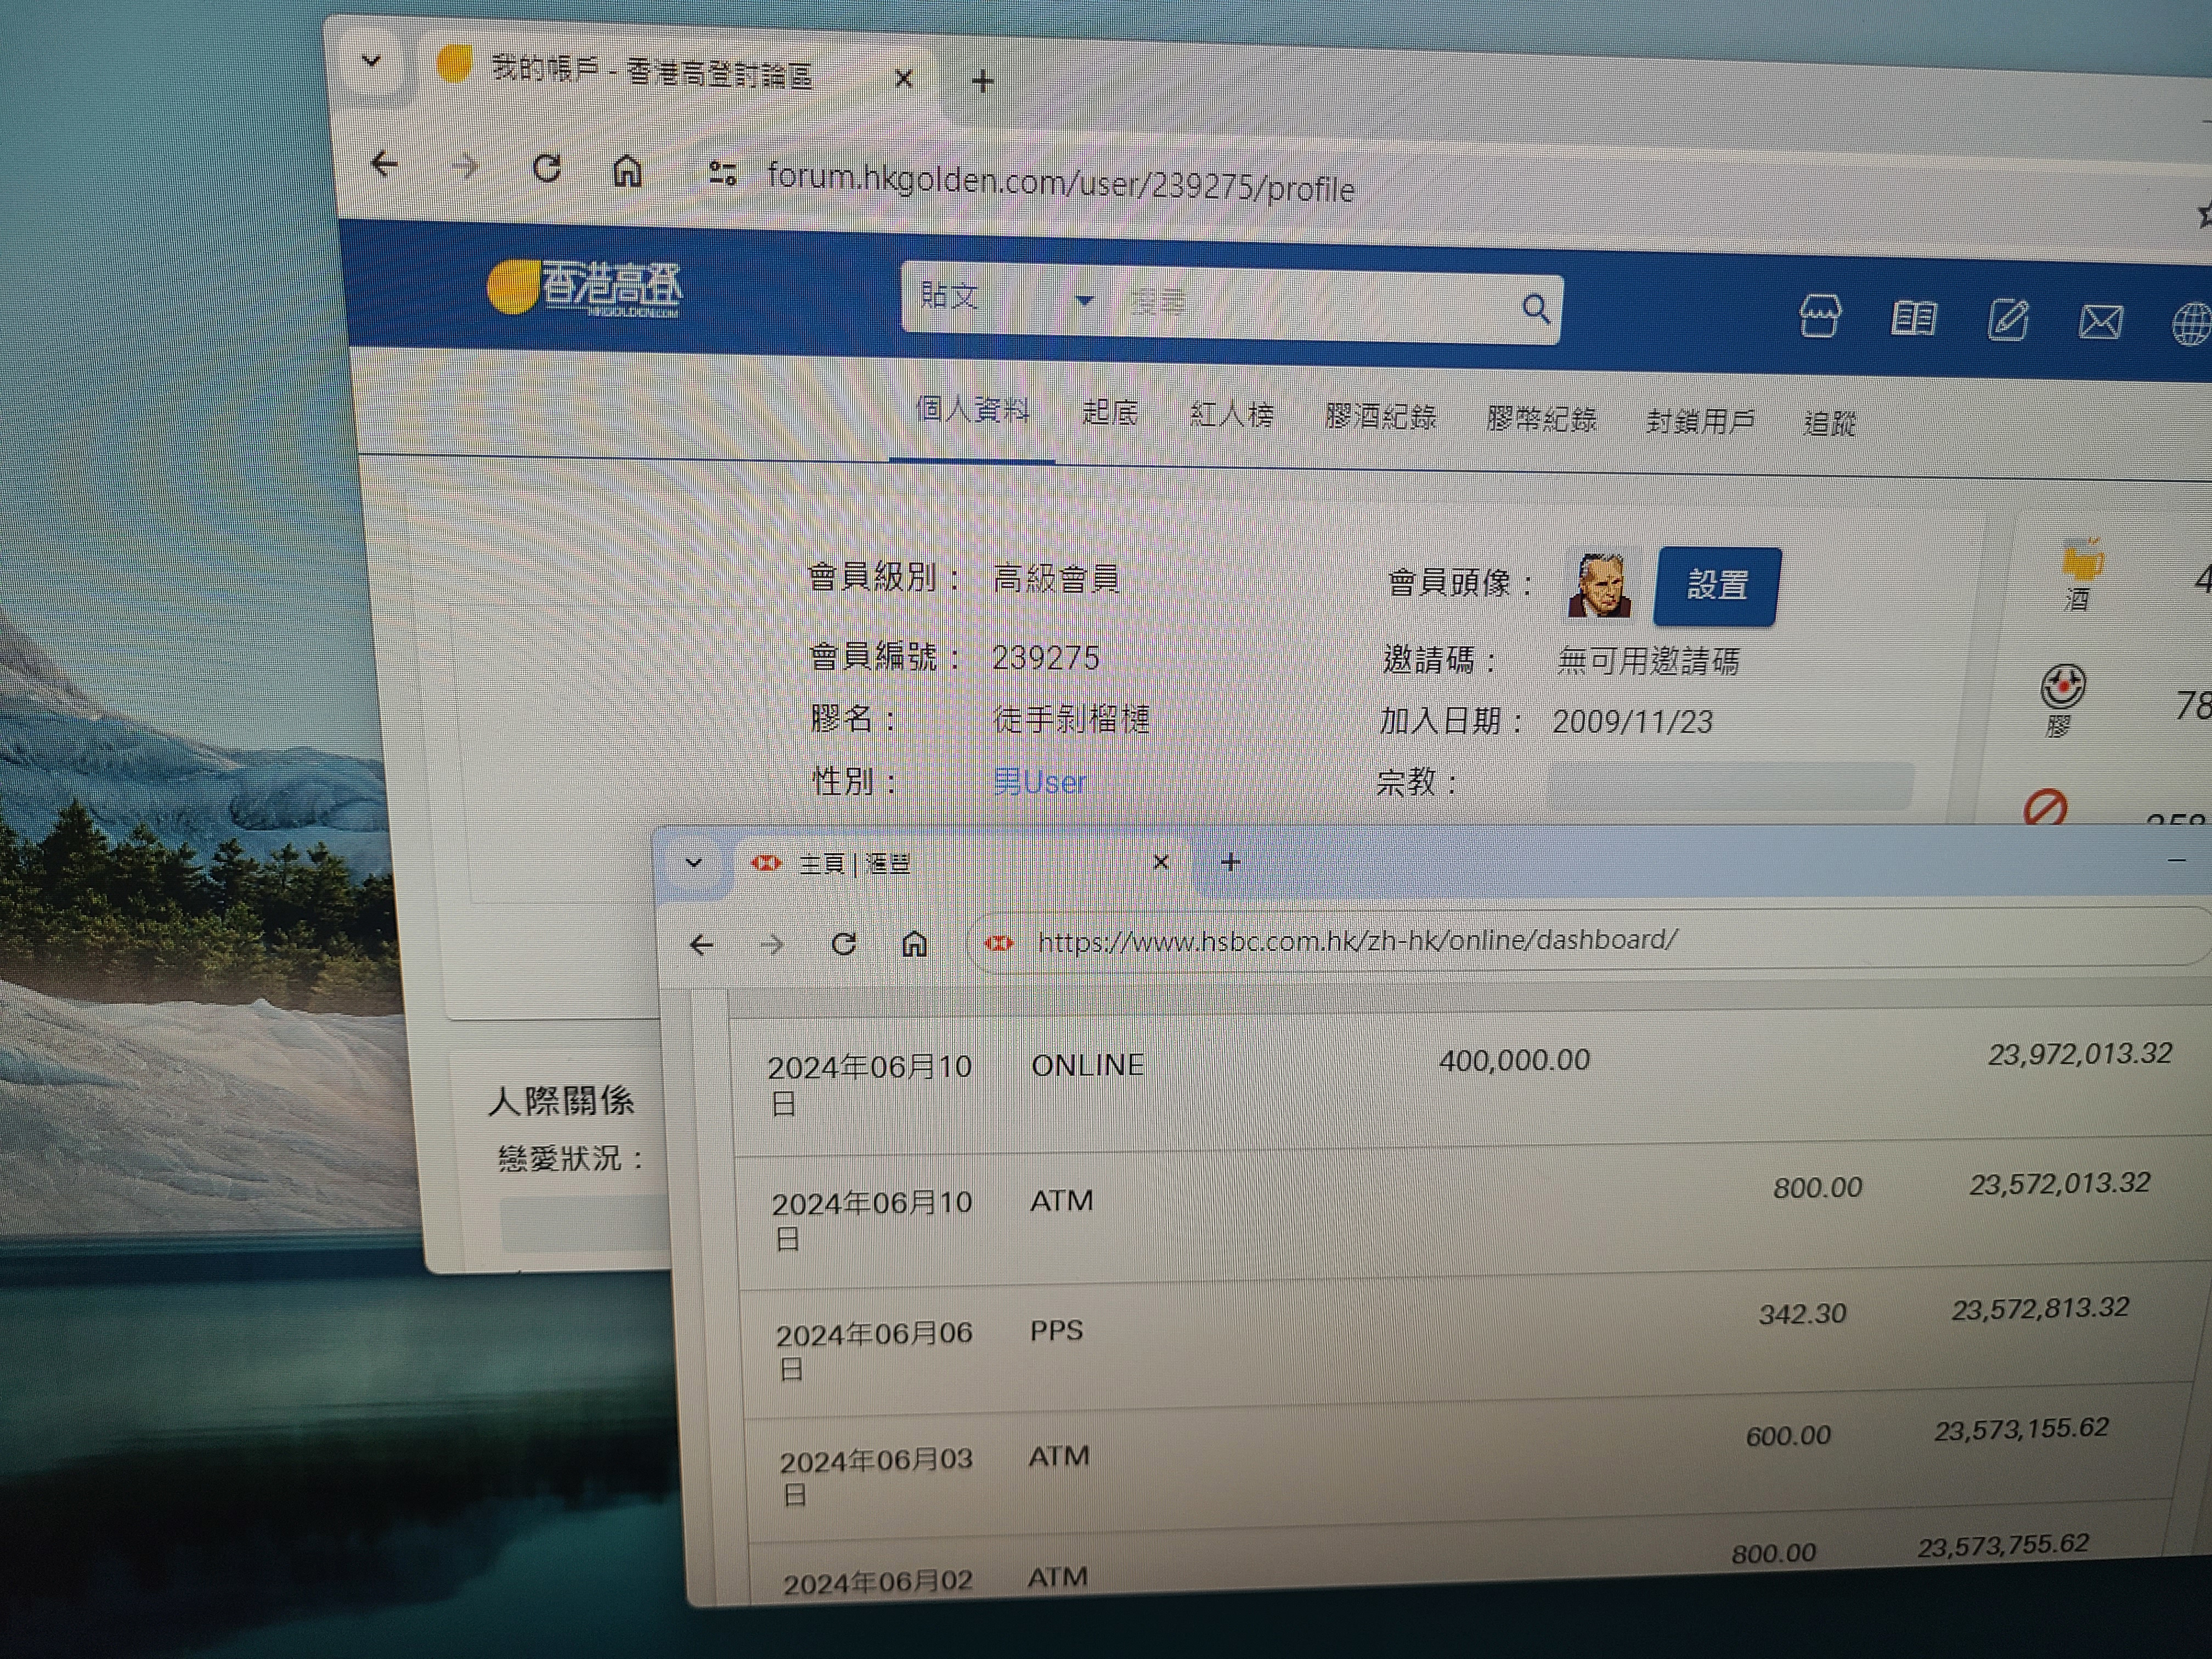Click the ONLINE transaction label

click(1087, 1065)
